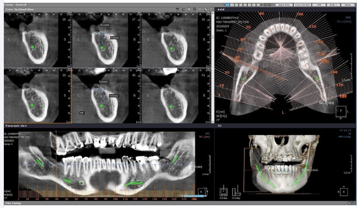The width and height of the screenshot is (357, 208).
Task: Select layout preset 1 in the top toolbar
Action: tap(227, 5)
